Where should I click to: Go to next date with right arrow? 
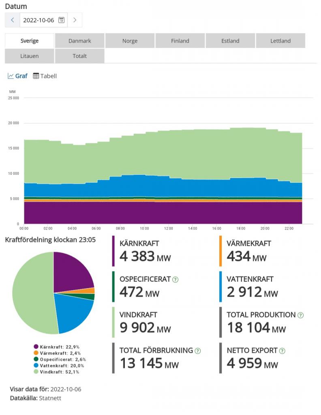pos(75,20)
